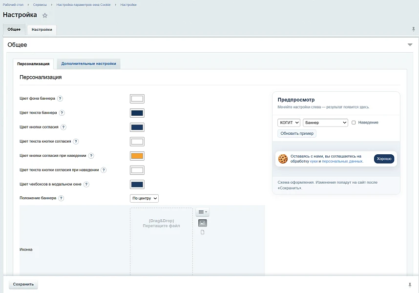Open help for Цвет текста кнопки согласия
This screenshot has width=419, height=293.
click(x=76, y=141)
